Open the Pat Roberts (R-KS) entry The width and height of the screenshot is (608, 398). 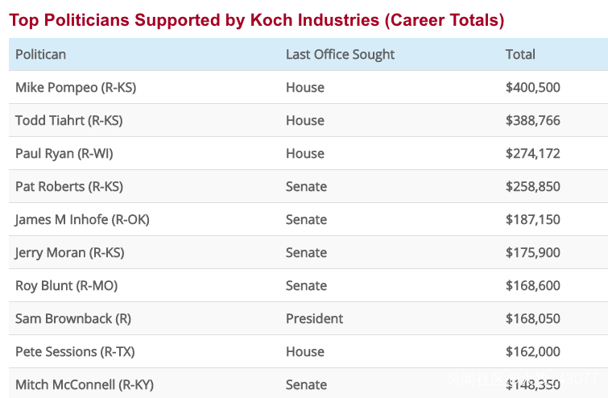tap(69, 186)
